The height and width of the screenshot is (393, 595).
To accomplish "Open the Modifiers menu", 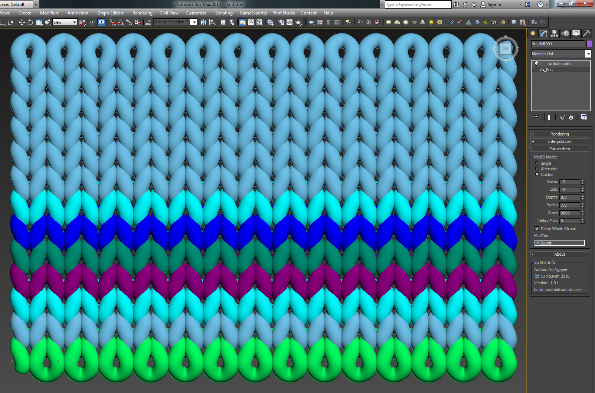I will coord(49,13).
